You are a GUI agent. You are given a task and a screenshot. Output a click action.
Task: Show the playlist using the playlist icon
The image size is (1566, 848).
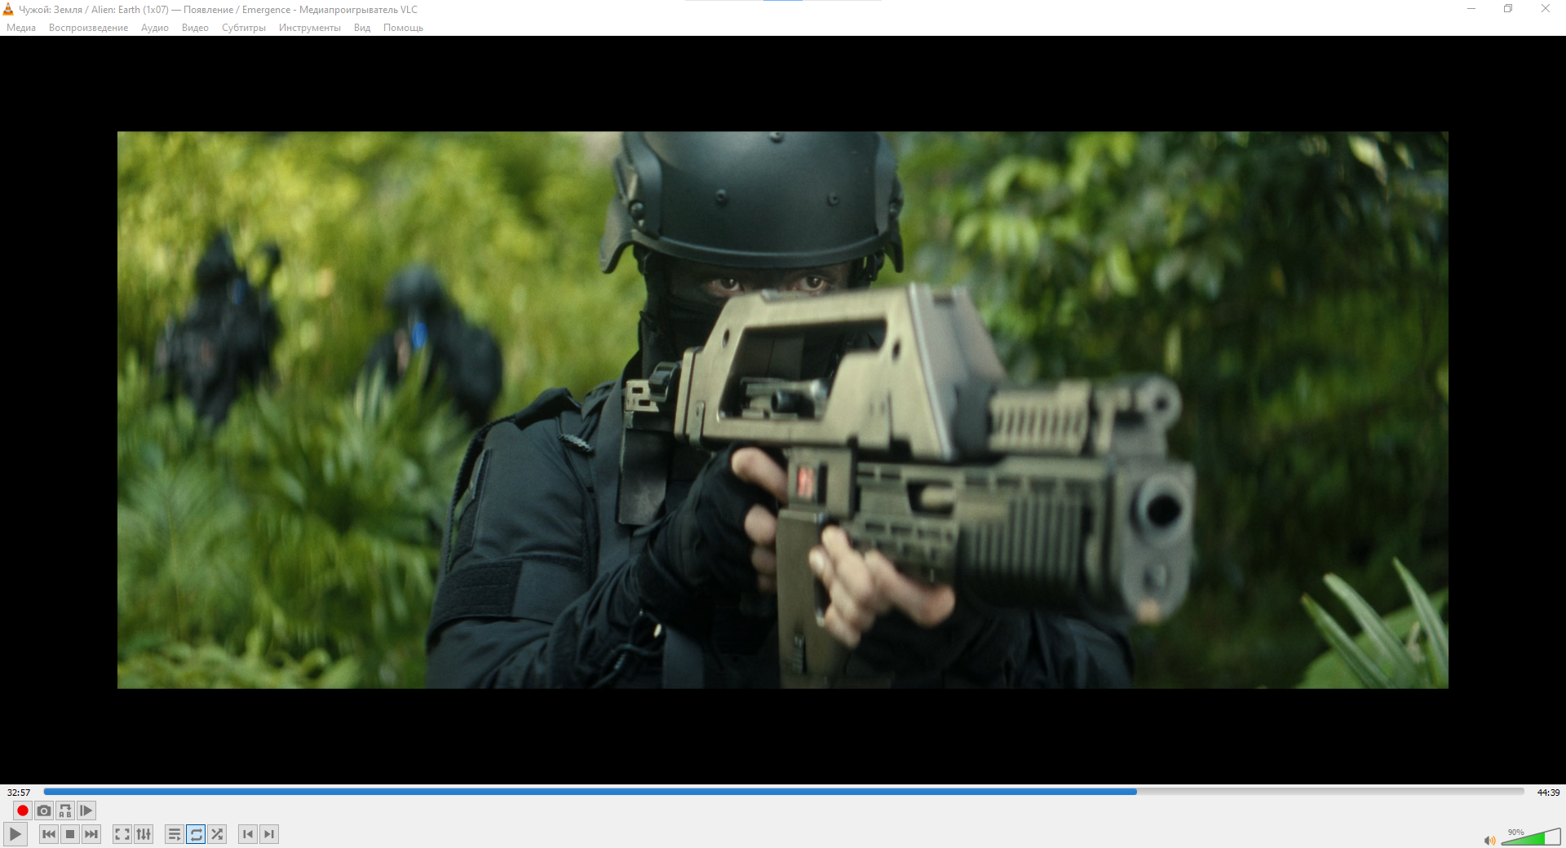tap(174, 834)
